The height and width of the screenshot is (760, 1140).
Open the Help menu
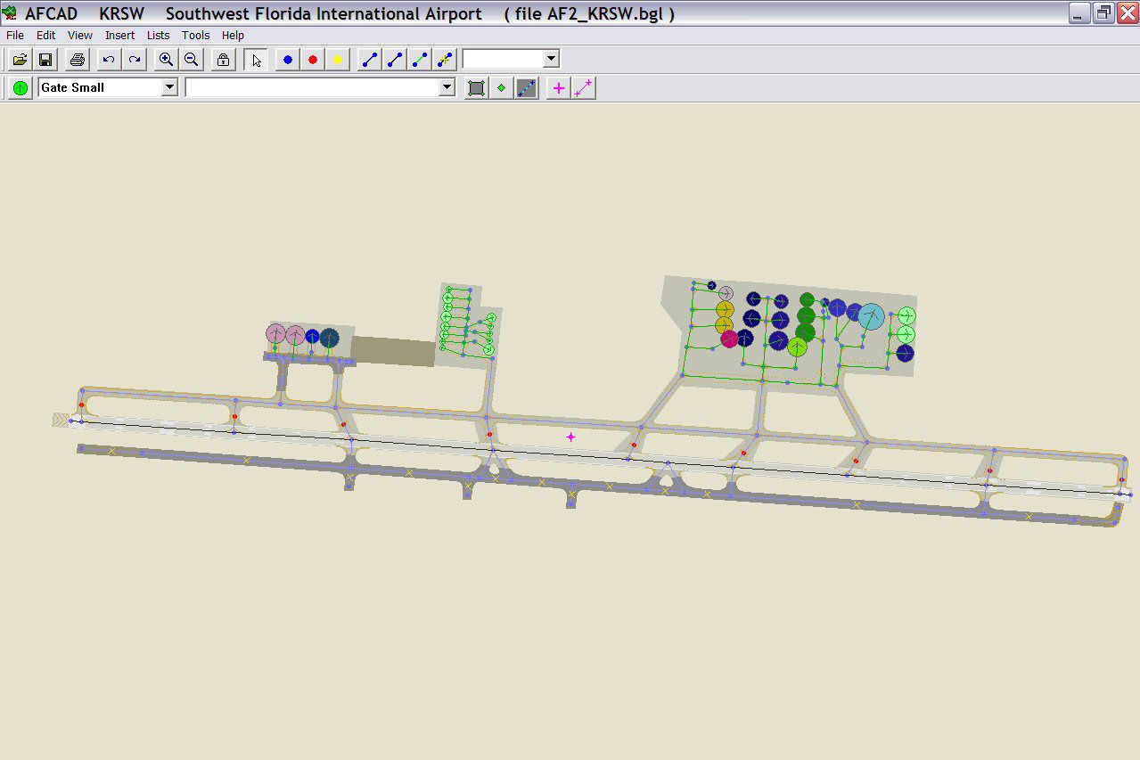click(x=234, y=36)
